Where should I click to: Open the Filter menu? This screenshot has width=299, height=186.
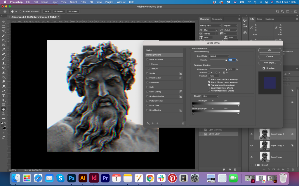coord(83,2)
